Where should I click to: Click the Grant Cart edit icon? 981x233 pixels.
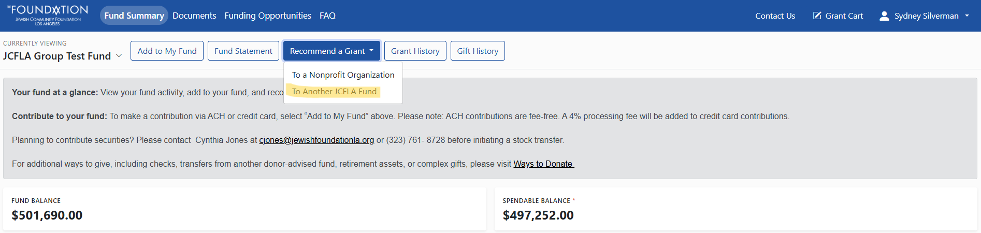coord(817,16)
